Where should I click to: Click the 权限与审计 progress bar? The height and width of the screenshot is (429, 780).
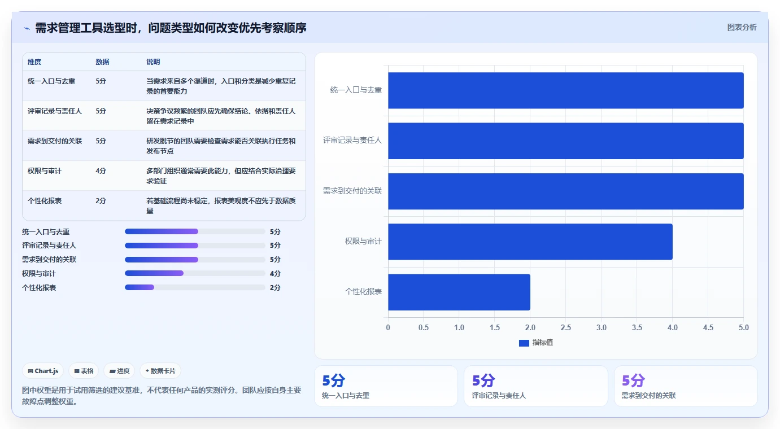195,273
